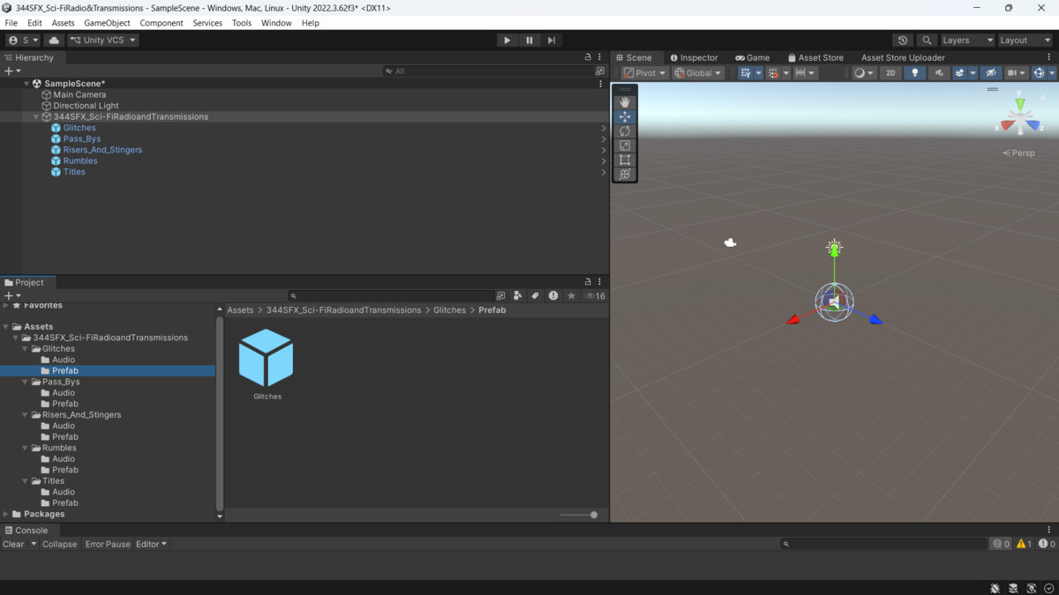Open the account S dropdown

coord(24,40)
